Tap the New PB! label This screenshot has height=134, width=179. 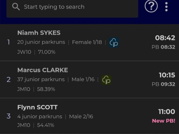point(163,121)
